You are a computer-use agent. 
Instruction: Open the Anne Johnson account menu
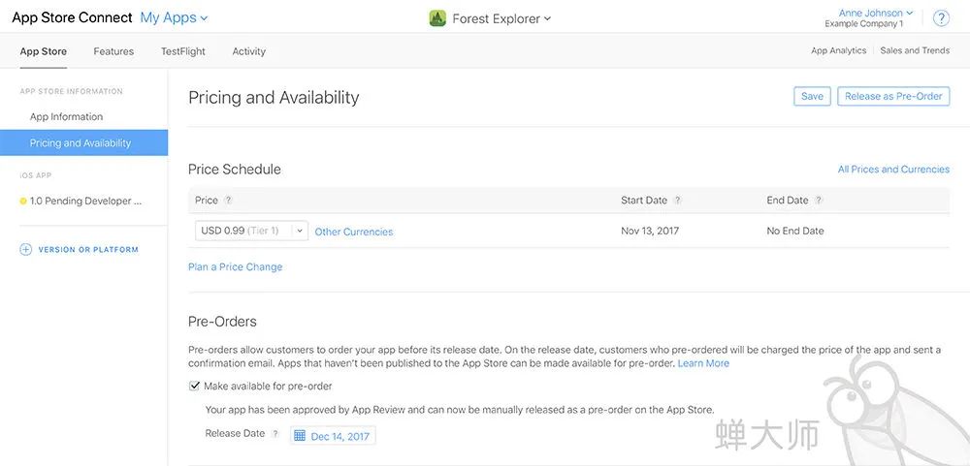pyautogui.click(x=875, y=13)
